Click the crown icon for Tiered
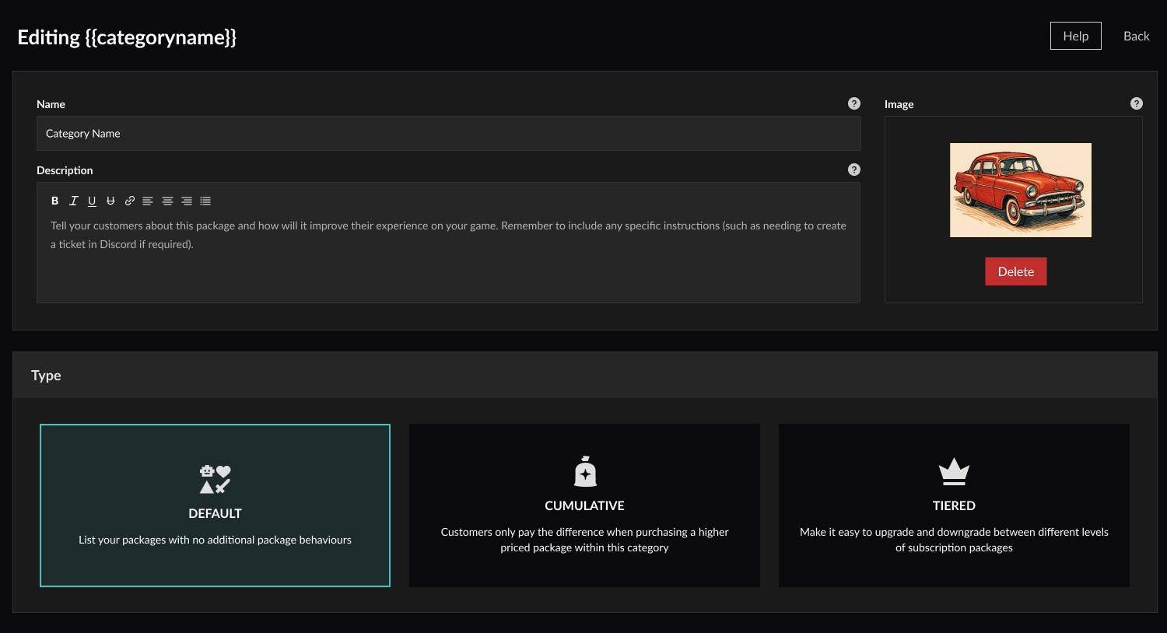 point(954,471)
